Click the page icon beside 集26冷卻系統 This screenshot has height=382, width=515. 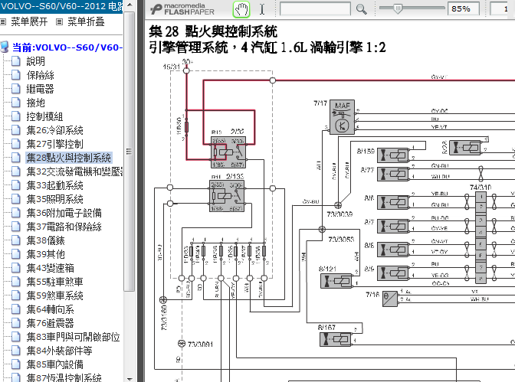pyautogui.click(x=16, y=130)
